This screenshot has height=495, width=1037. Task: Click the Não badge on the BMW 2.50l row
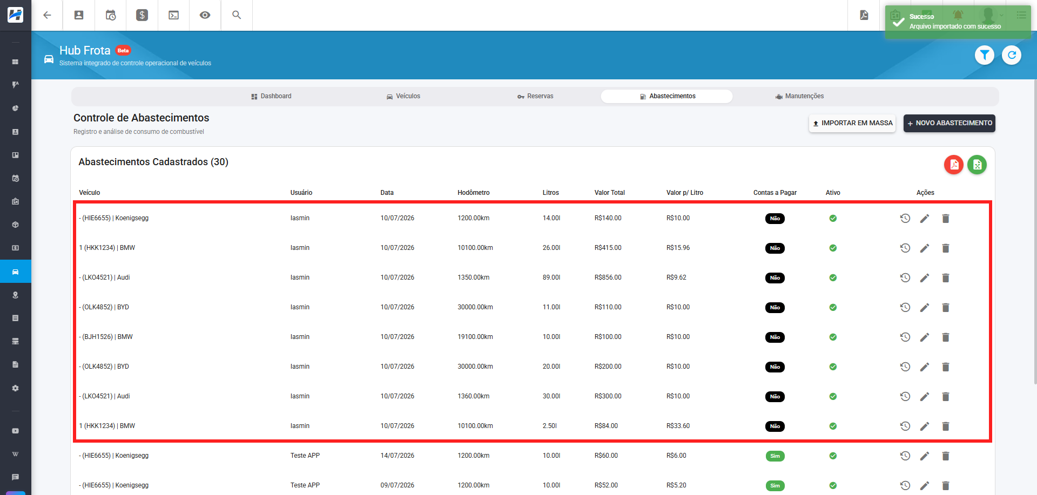tap(775, 426)
